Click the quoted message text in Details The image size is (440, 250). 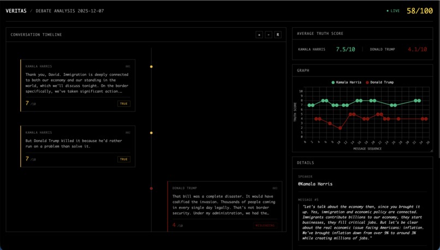pos(363,223)
